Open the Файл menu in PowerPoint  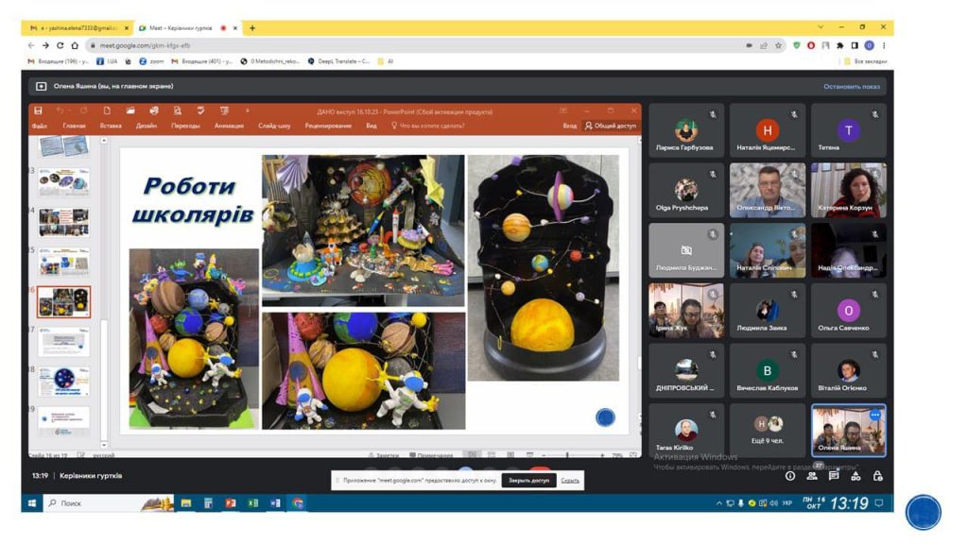click(x=40, y=126)
